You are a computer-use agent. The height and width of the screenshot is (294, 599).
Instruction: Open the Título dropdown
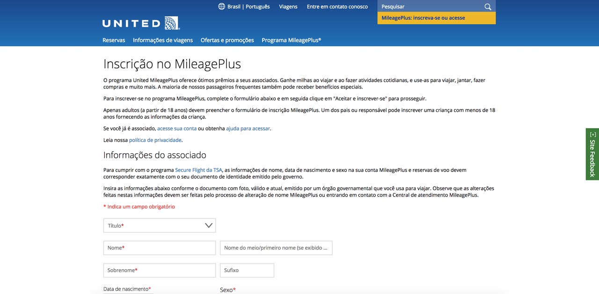point(160,226)
